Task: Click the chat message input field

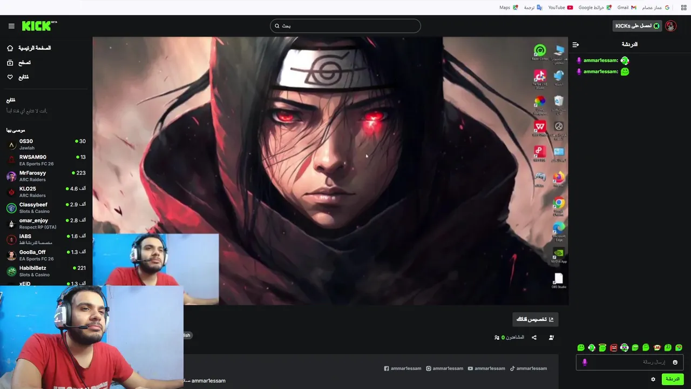Action: [629, 362]
